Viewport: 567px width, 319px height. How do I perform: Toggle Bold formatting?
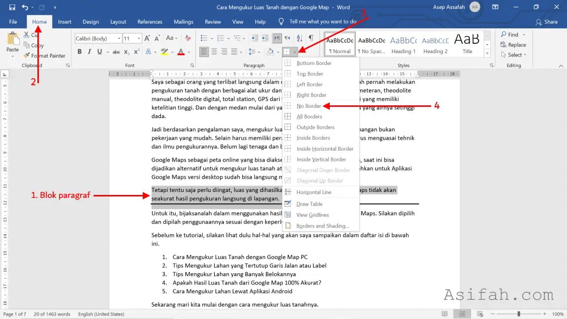[80, 52]
